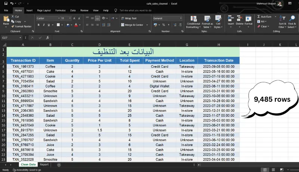The height and width of the screenshot is (172, 299).
Task: Click the Fill Color paint bucket
Action: [x=68, y=25]
